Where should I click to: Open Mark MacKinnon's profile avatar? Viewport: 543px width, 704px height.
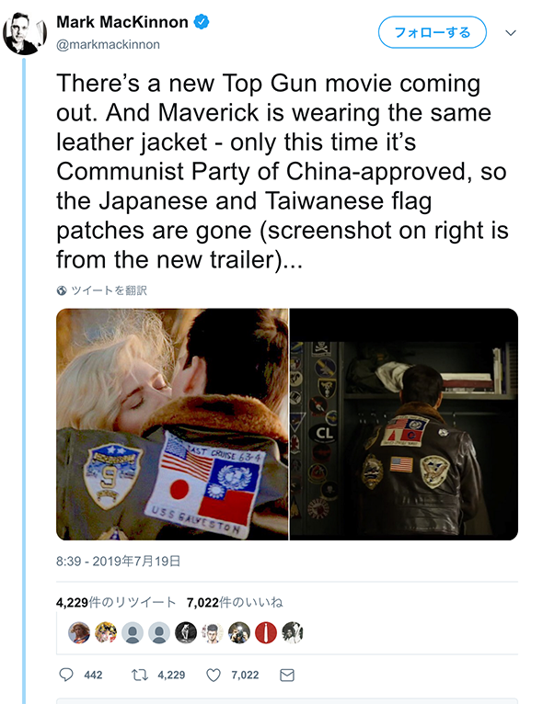tap(24, 33)
